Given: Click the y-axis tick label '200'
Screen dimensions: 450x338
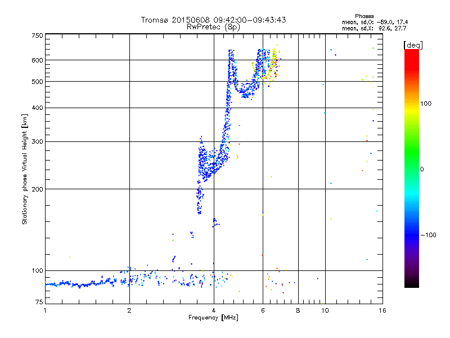Looking at the screenshot, I should [x=37, y=189].
